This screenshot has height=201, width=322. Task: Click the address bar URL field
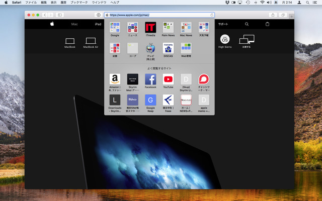pyautogui.click(x=159, y=15)
